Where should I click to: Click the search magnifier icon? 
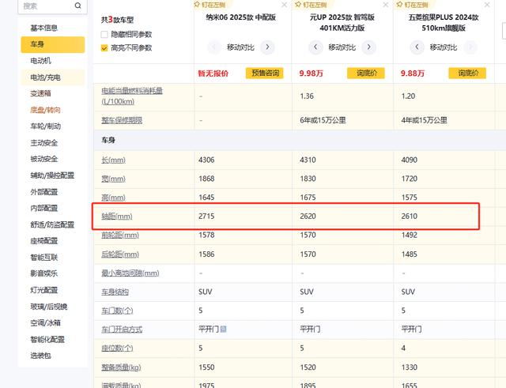point(77,6)
